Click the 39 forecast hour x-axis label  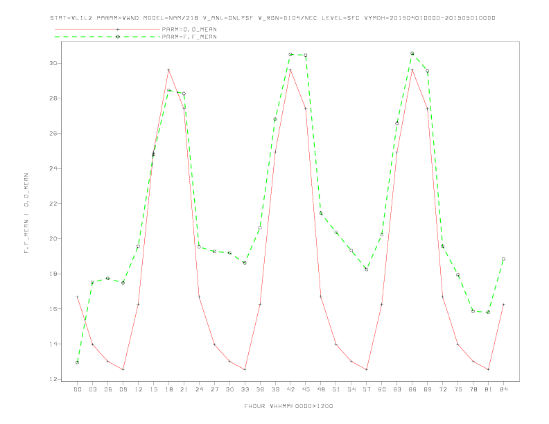tap(275, 389)
